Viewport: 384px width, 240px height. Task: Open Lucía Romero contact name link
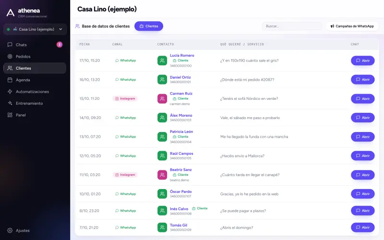[x=182, y=55]
